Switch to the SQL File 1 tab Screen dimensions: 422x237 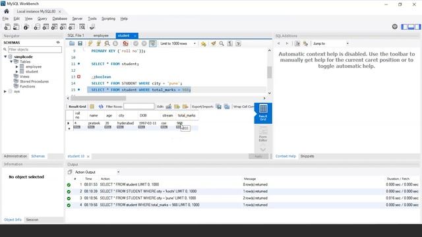76,36
